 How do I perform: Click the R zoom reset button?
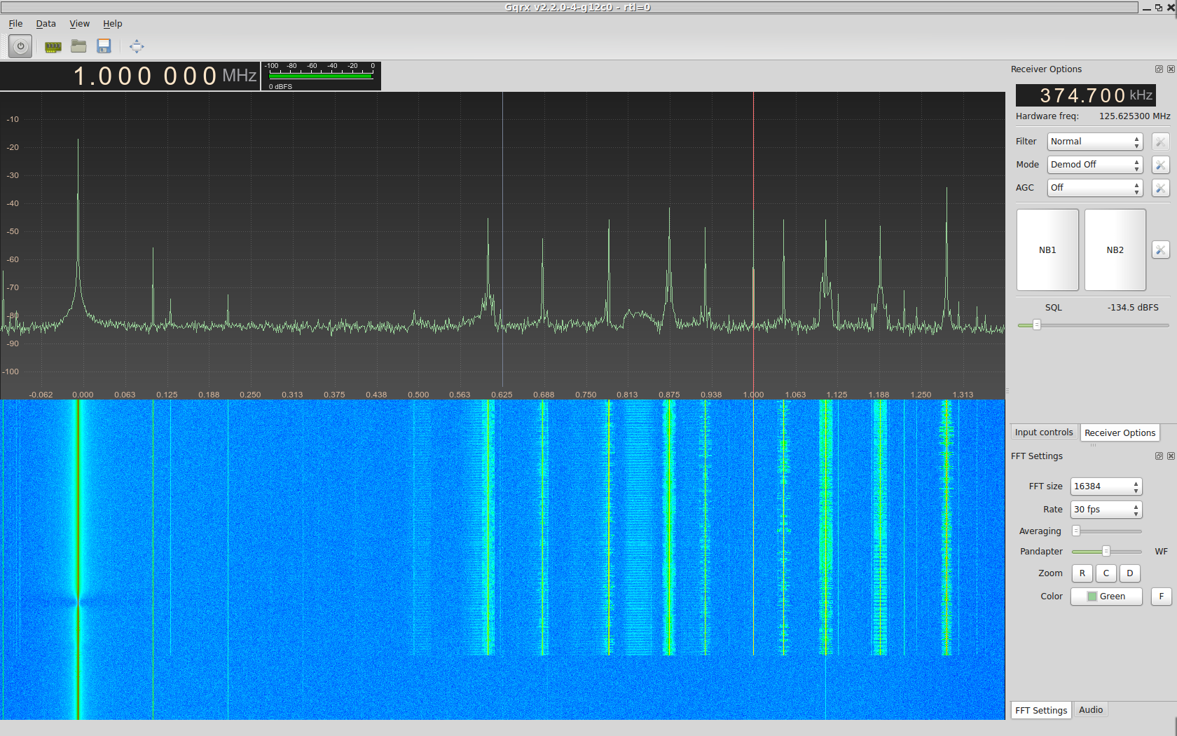tap(1082, 573)
